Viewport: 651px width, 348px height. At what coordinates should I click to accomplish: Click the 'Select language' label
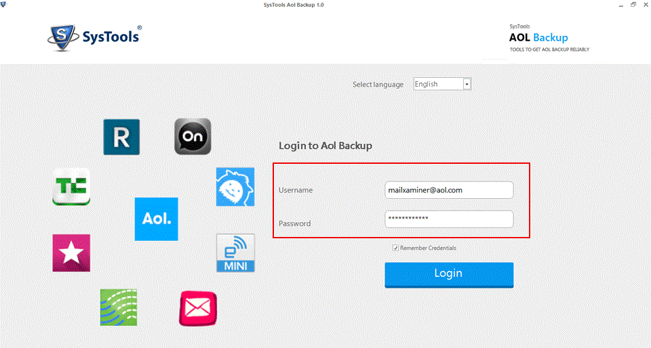click(x=378, y=85)
